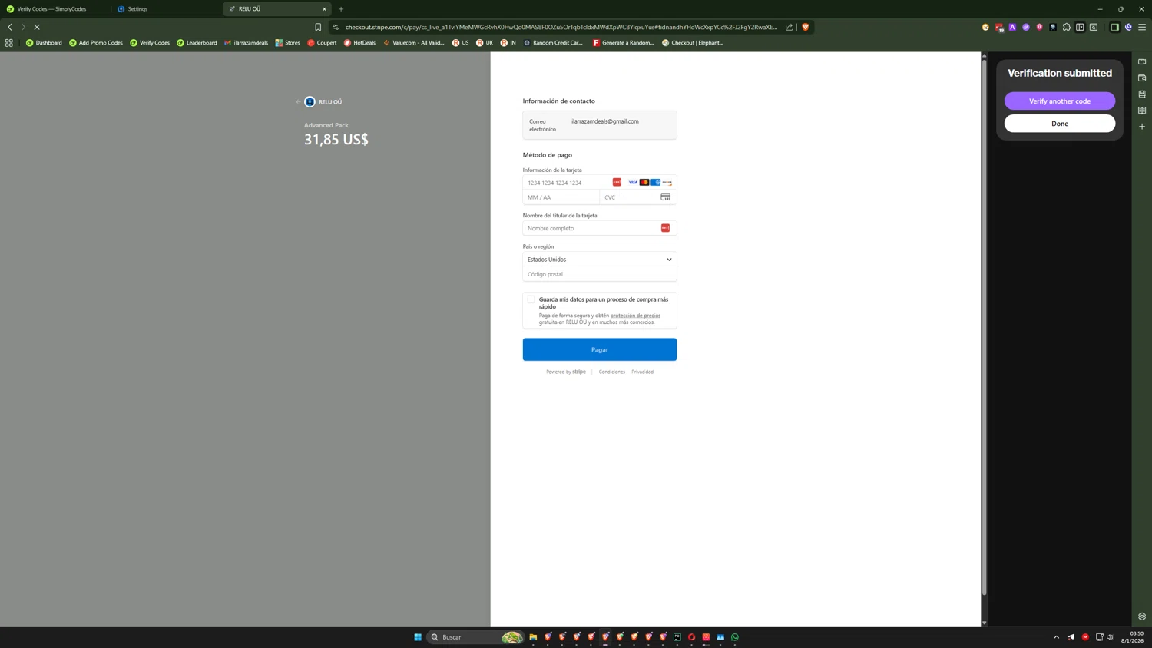Focus the MM / AA expiry field
Viewport: 1152px width, 648px height.
pos(561,197)
